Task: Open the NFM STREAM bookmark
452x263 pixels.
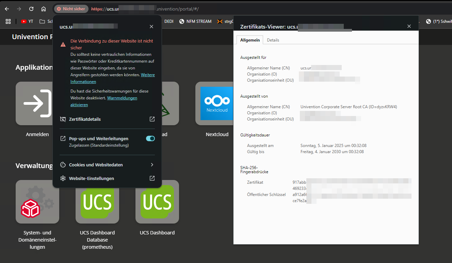Action: 195,21
